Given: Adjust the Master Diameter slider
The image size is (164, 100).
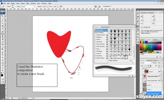Looking at the screenshot, I should coord(133,63).
